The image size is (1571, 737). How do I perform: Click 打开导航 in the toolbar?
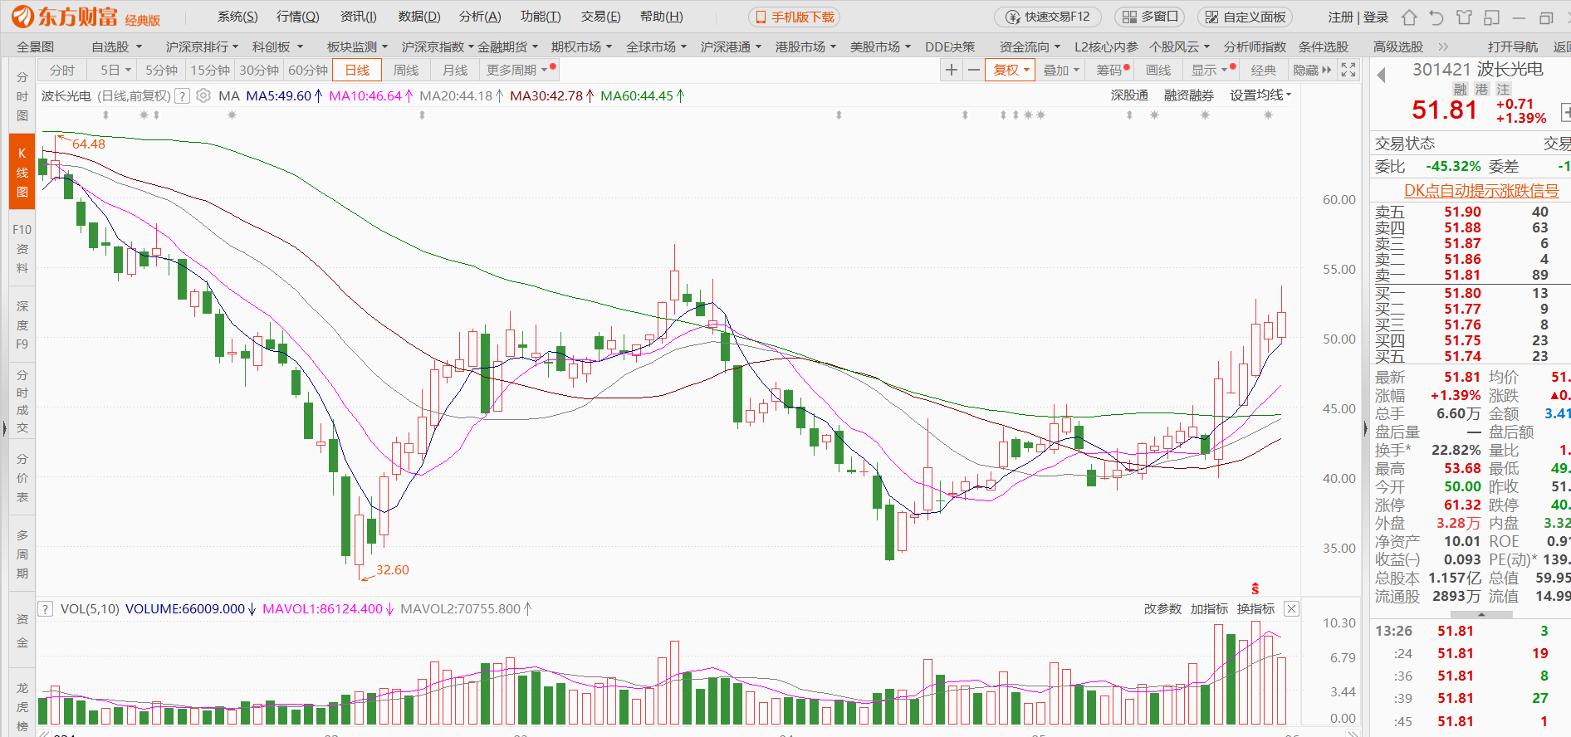[x=1513, y=47]
